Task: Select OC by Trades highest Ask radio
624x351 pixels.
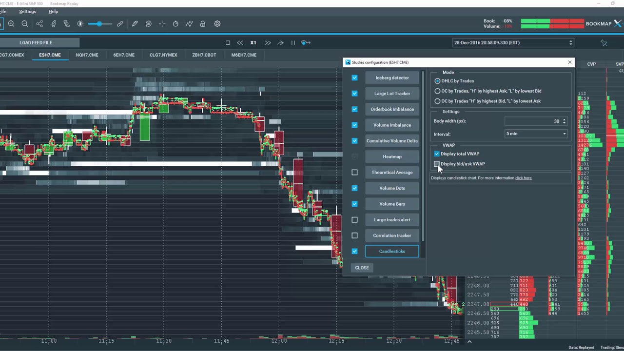Action: point(437,91)
